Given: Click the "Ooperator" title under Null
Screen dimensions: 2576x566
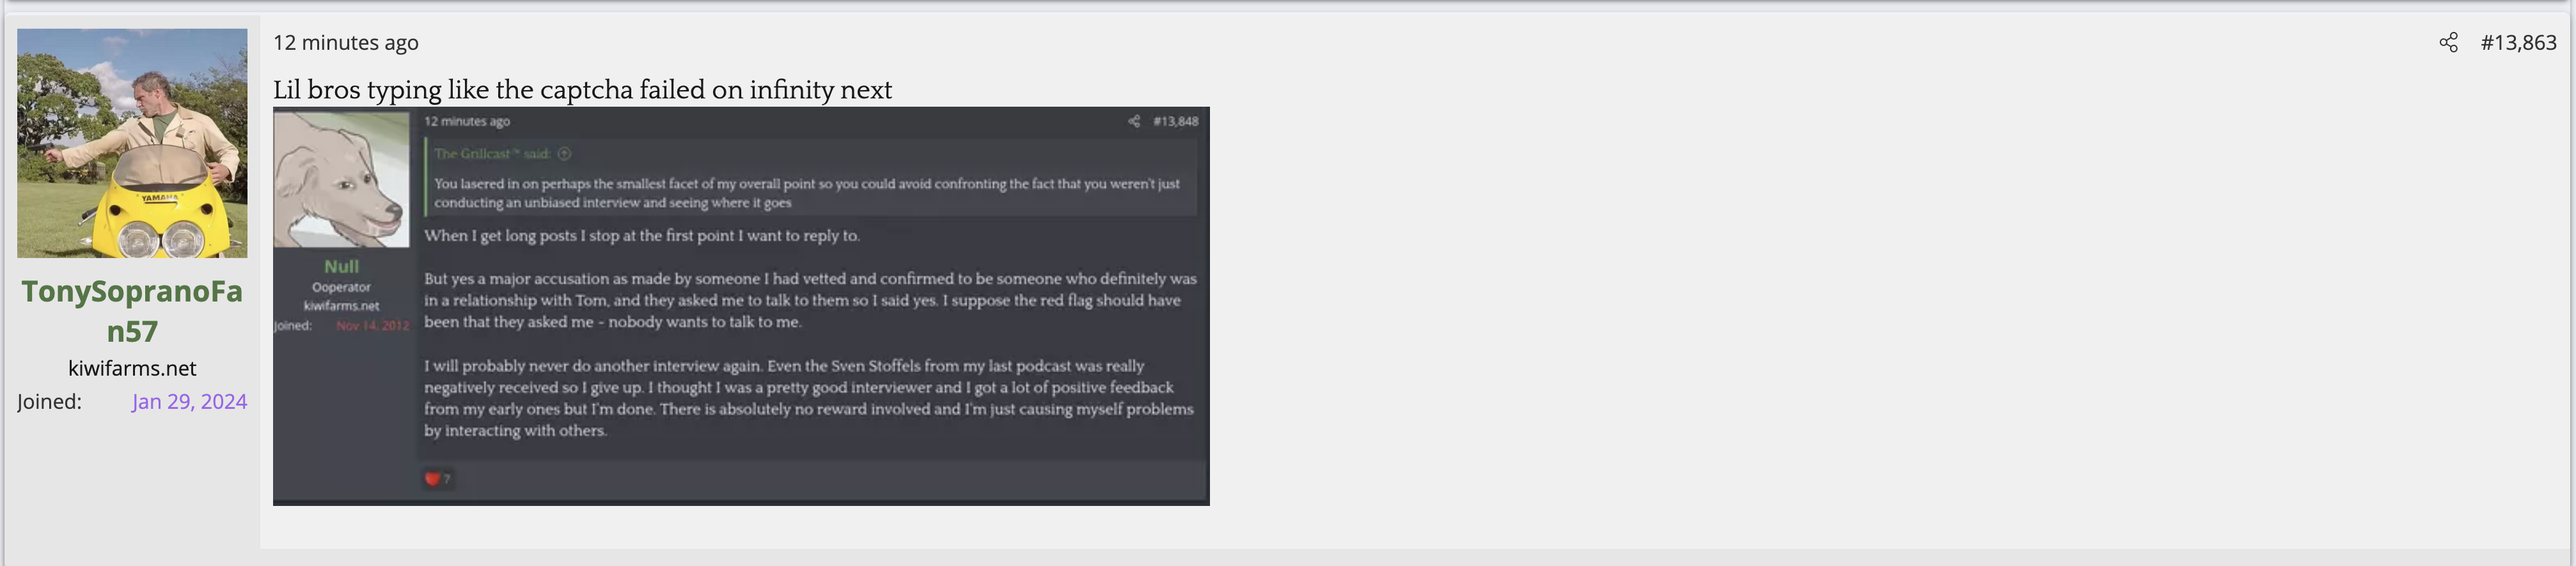Looking at the screenshot, I should click(x=341, y=287).
